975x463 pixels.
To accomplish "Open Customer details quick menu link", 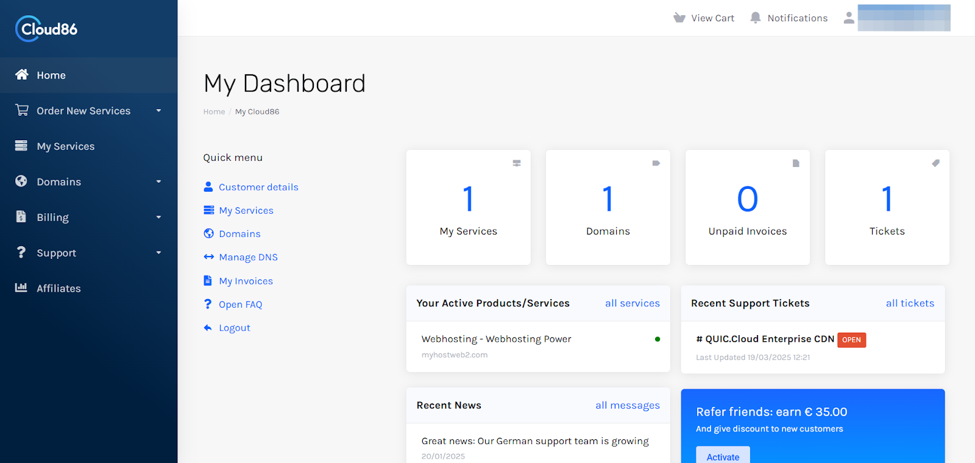I will click(x=258, y=187).
